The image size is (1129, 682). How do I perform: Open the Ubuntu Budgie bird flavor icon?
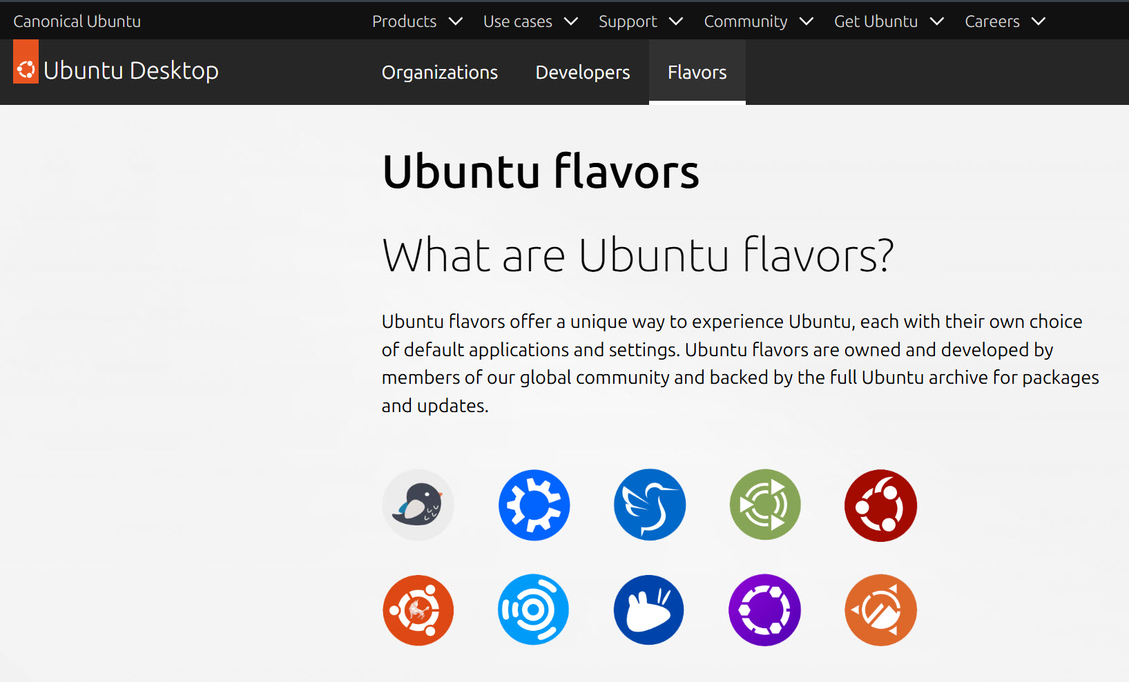[x=418, y=505]
